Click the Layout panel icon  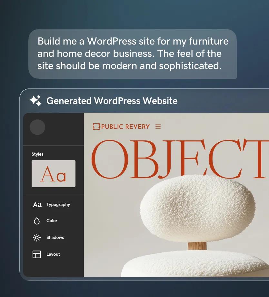click(x=36, y=254)
